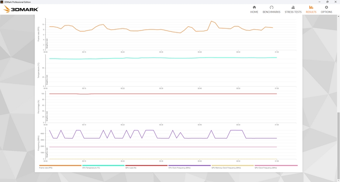Switch to Stress Tests tab

tap(293, 10)
